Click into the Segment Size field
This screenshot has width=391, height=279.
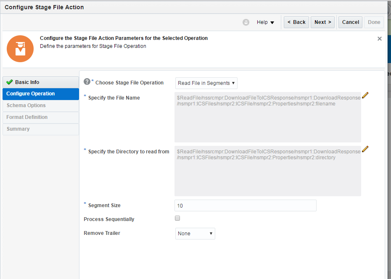tap(245, 205)
